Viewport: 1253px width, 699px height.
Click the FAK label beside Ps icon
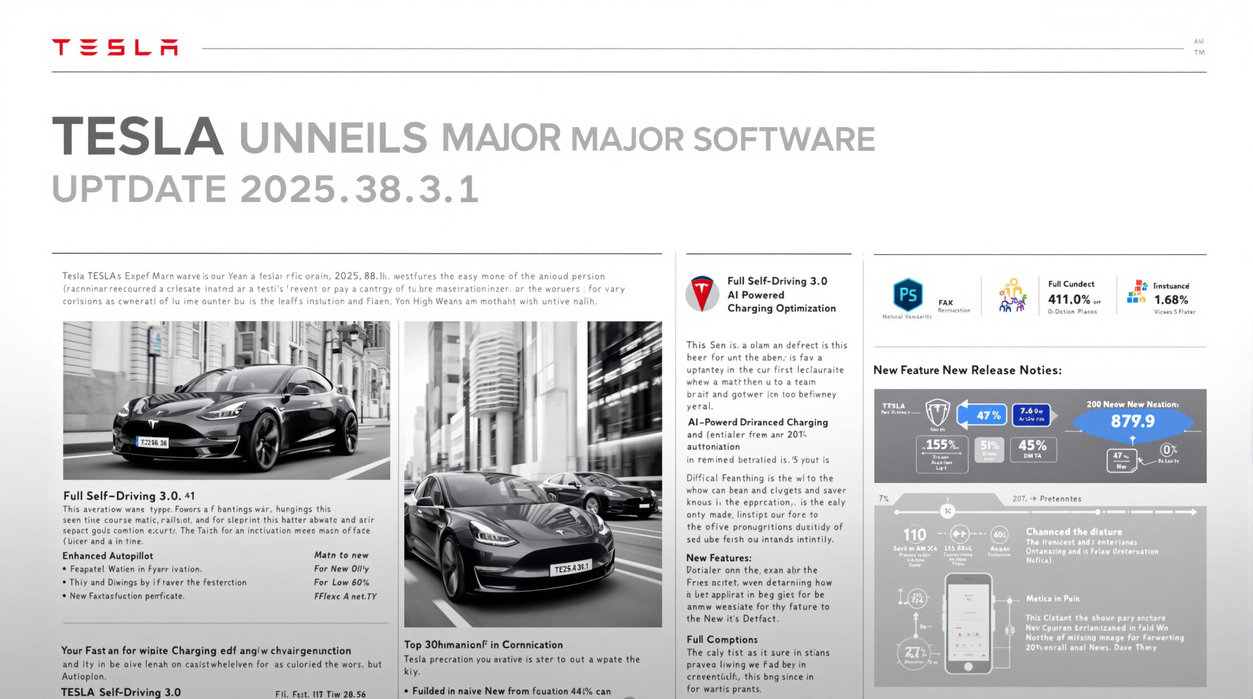pyautogui.click(x=946, y=303)
